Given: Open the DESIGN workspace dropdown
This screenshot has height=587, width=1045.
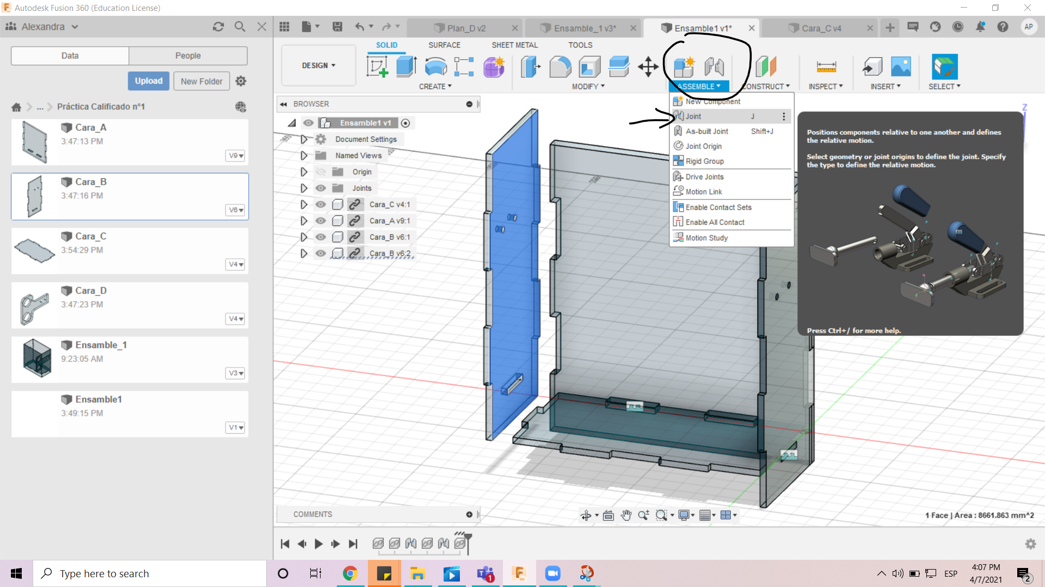Looking at the screenshot, I should [x=318, y=66].
